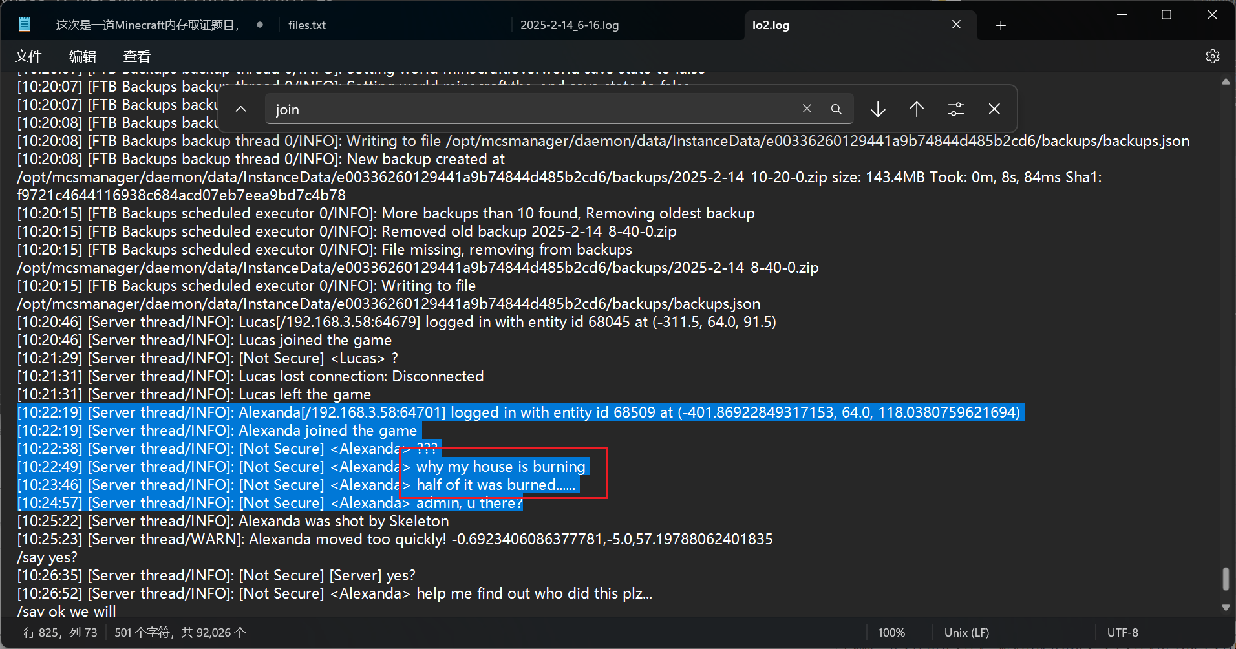Click the UTF-8 encoding indicator
This screenshot has width=1236, height=649.
pos(1123,633)
